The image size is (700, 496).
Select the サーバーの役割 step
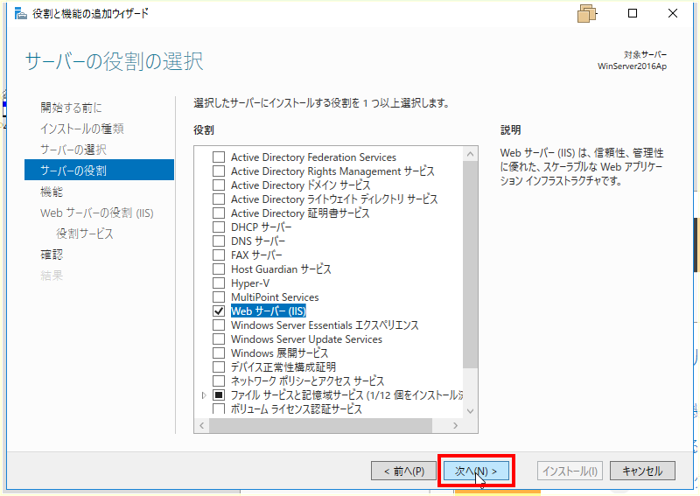[99, 170]
